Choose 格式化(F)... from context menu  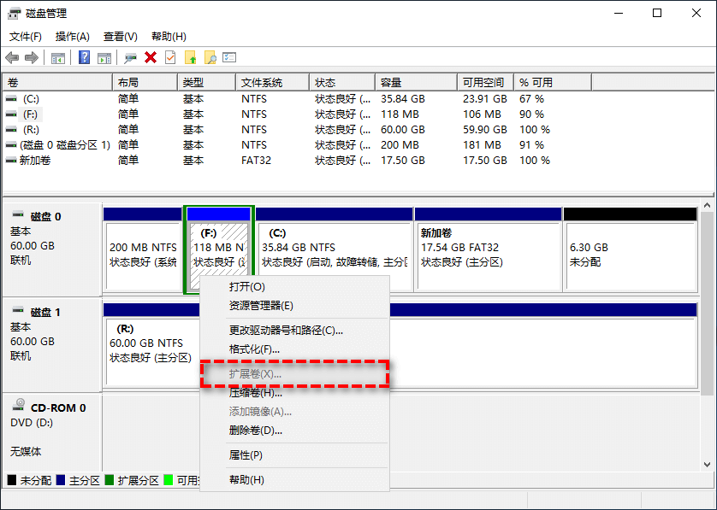tap(254, 349)
